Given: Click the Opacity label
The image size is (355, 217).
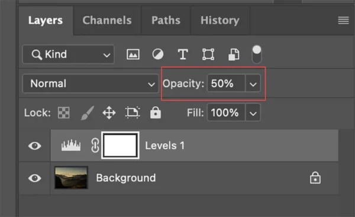Looking at the screenshot, I should (x=183, y=83).
